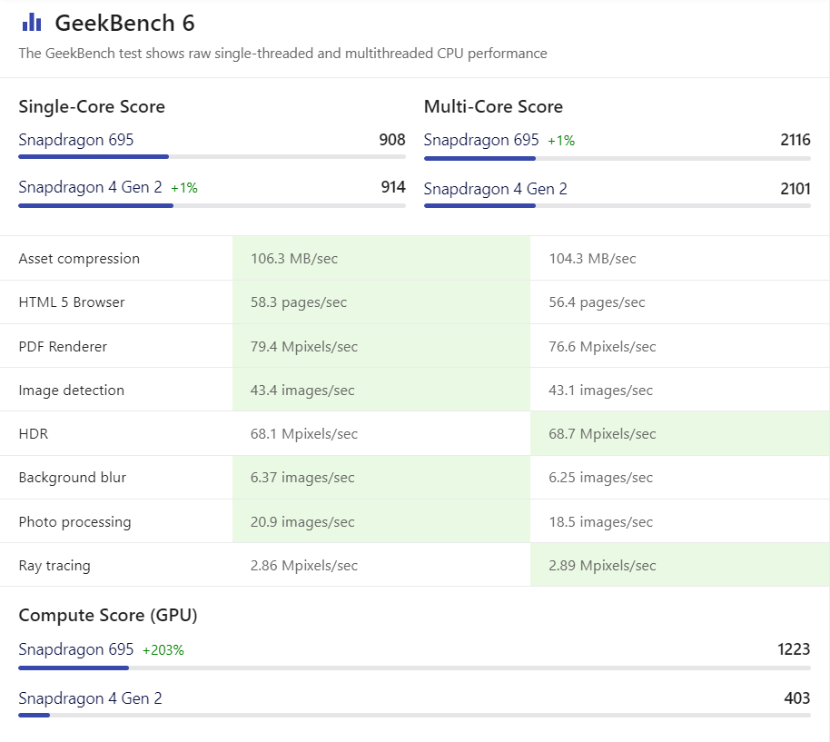Image resolution: width=830 pixels, height=742 pixels.
Task: Select the Asset compression row
Action: 79,258
